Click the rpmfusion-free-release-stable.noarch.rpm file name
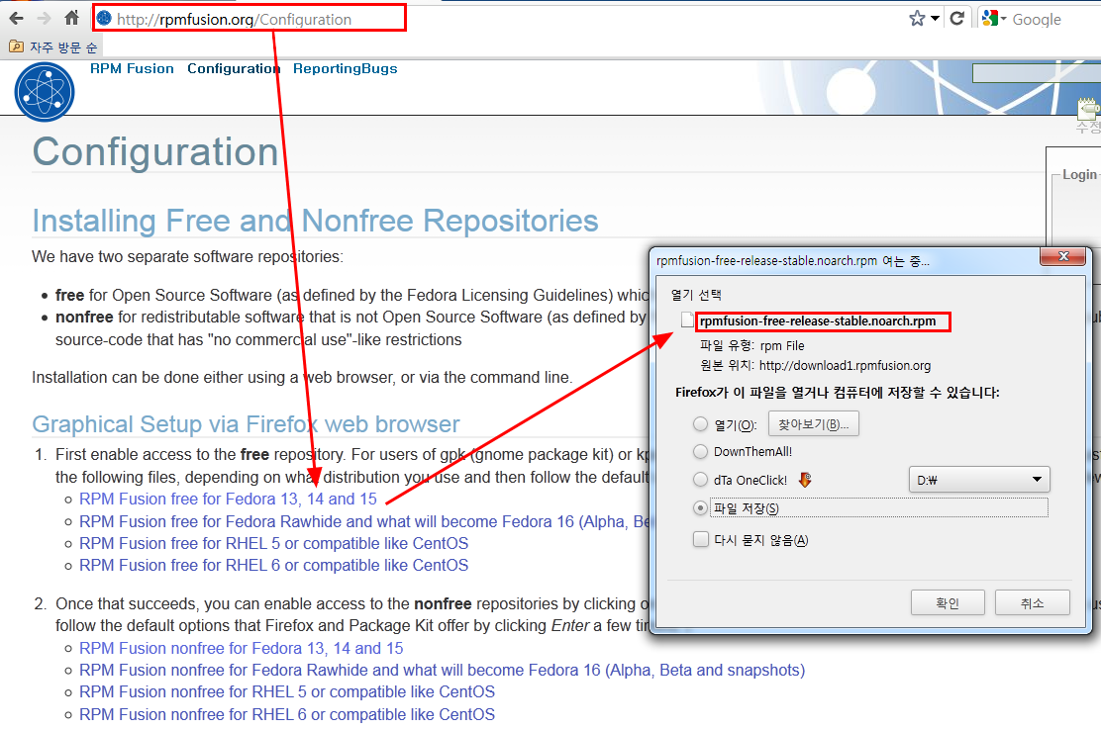This screenshot has height=730, width=1101. (818, 321)
